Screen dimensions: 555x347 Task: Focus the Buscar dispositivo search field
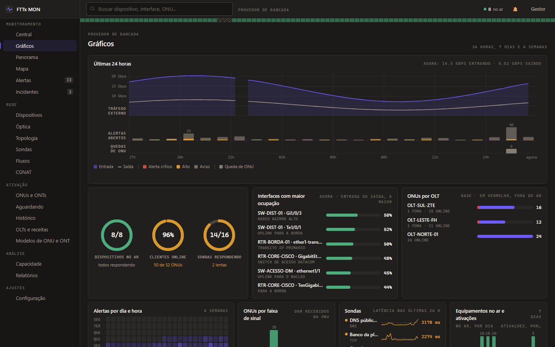pyautogui.click(x=160, y=9)
